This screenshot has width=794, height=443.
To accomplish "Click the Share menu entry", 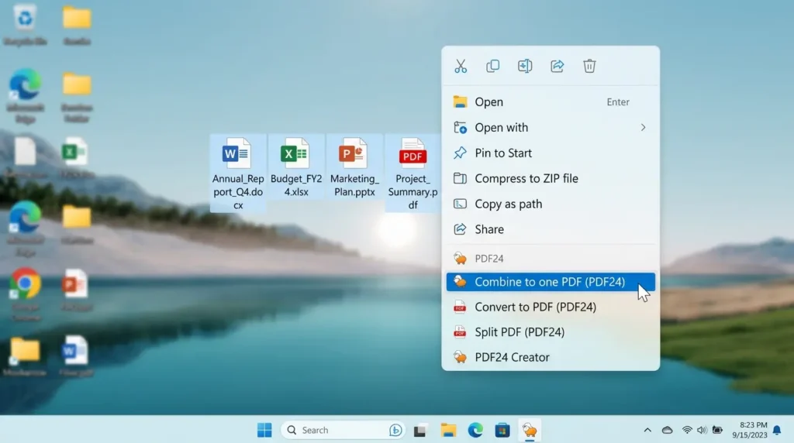I will point(551,229).
